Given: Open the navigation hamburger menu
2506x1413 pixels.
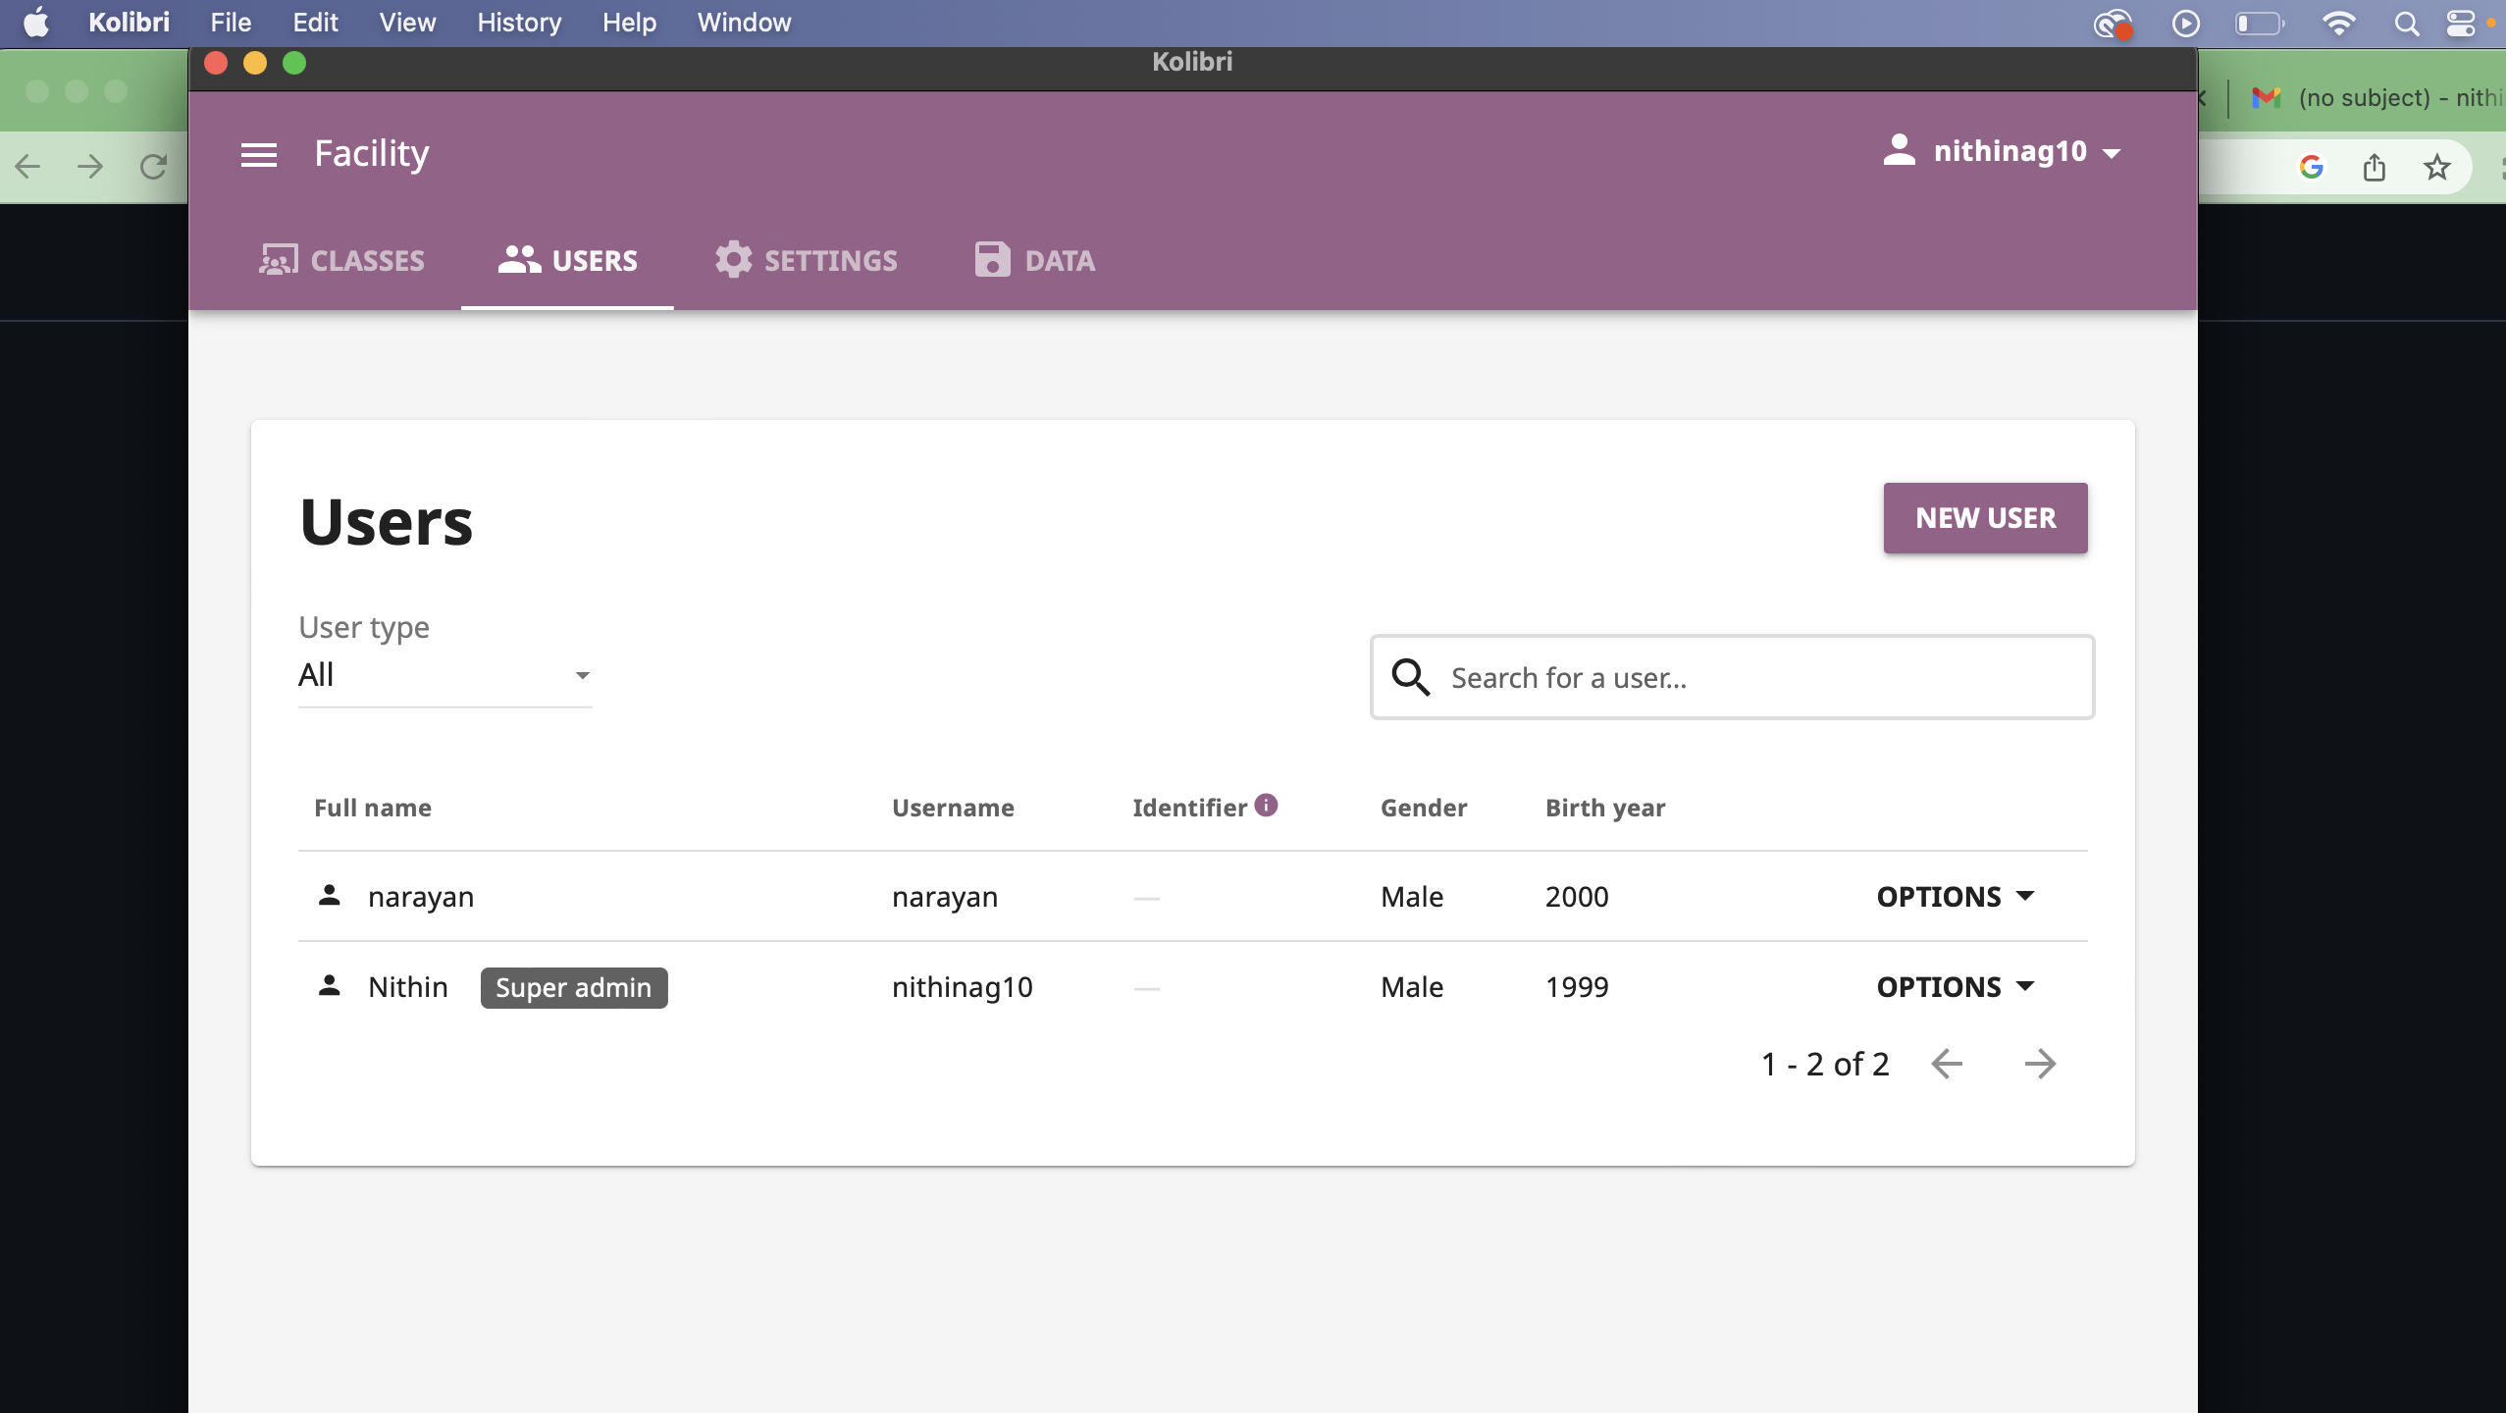Looking at the screenshot, I should click(x=258, y=154).
